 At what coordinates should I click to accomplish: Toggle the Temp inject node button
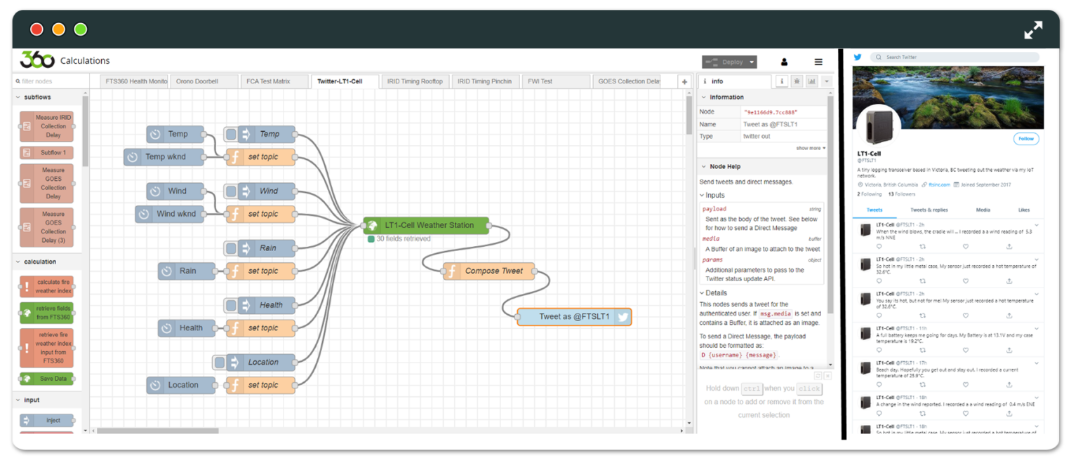[231, 134]
